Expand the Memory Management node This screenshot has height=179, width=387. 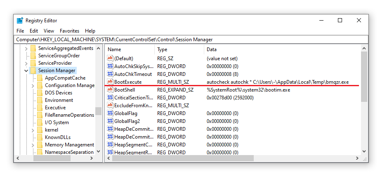pyautogui.click(x=33, y=145)
